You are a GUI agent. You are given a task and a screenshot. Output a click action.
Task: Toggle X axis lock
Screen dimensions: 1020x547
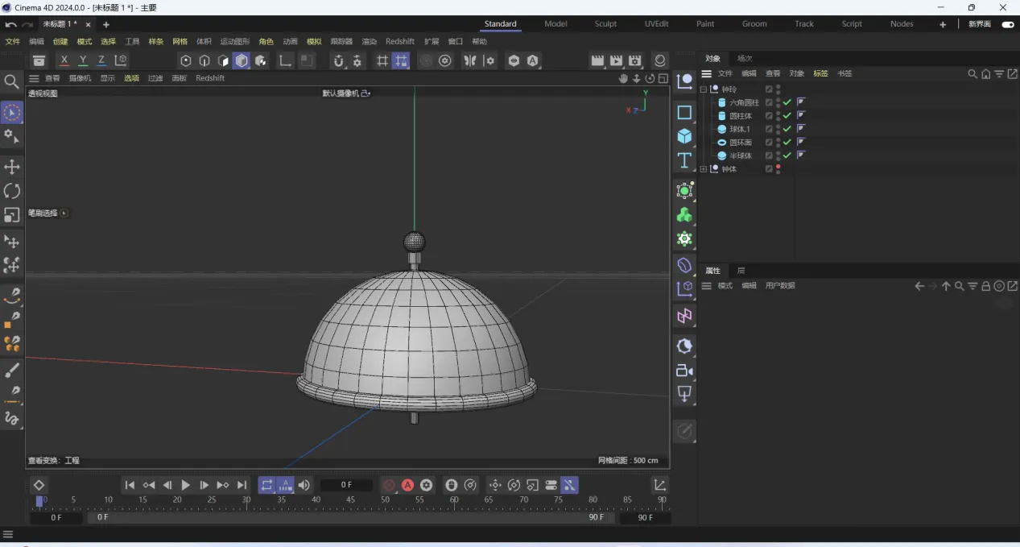click(x=64, y=60)
